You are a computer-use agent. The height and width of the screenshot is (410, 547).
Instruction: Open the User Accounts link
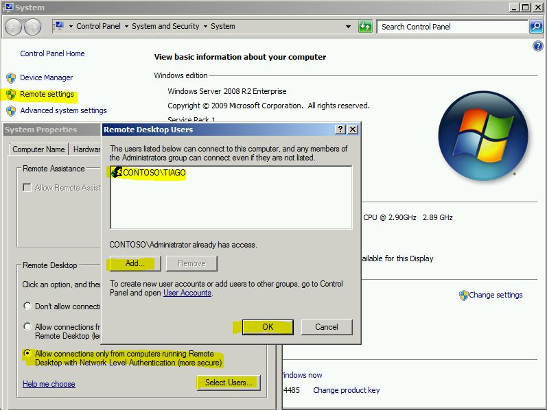tap(187, 293)
